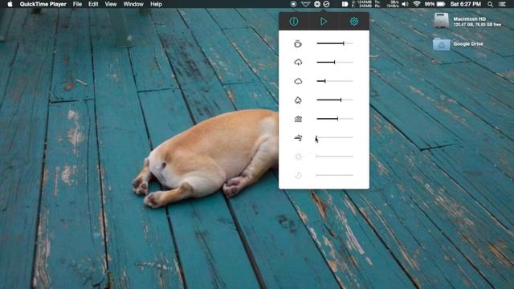
Task: Adjust the plain cloud volume slider
Action: 335,81
